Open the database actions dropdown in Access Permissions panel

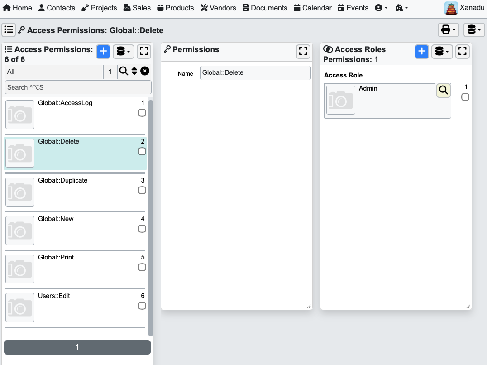[x=123, y=51]
